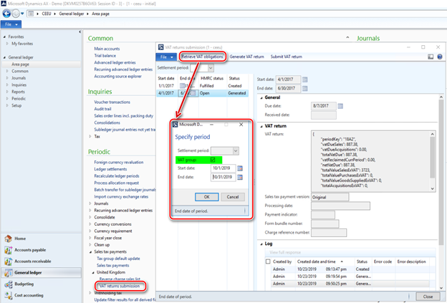The height and width of the screenshot is (303, 447).
Task: Collapse the Common section chevron
Action: pos(347,38)
